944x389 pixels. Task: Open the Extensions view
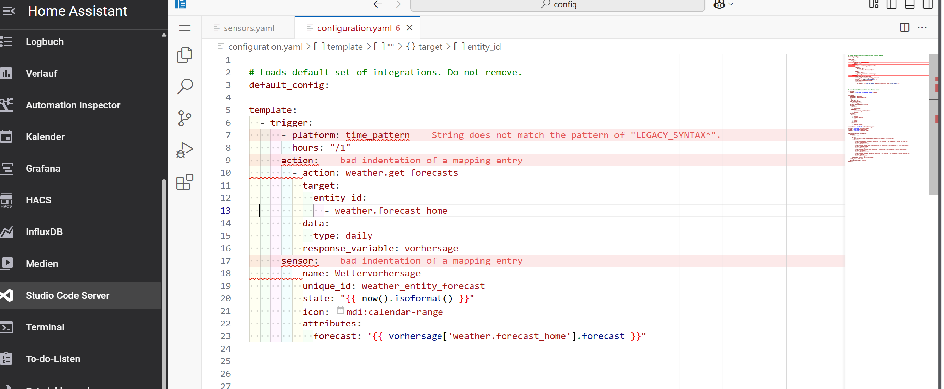[184, 182]
